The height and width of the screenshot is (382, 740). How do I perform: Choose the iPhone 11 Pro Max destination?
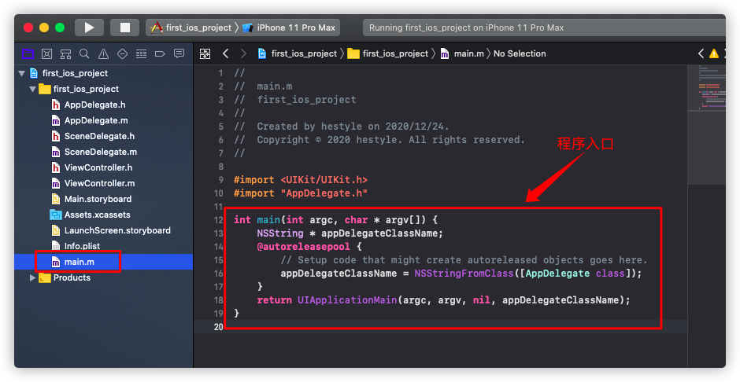[x=289, y=28]
